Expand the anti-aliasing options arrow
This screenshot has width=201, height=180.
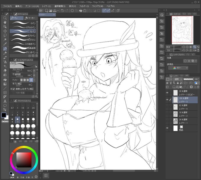(x=34, y=80)
